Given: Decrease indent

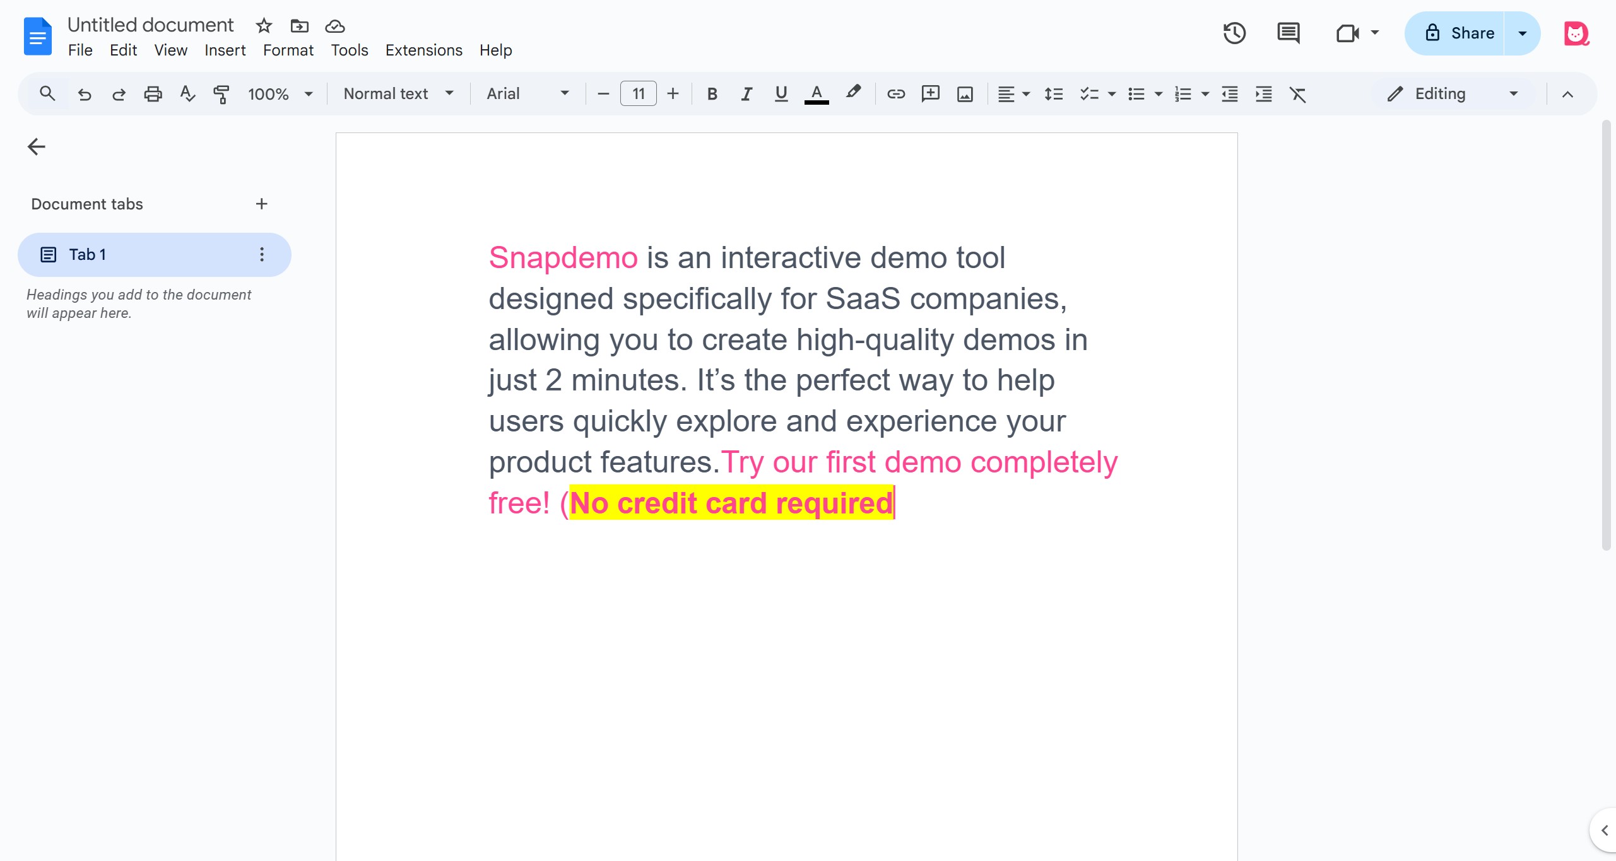Looking at the screenshot, I should [x=1230, y=94].
